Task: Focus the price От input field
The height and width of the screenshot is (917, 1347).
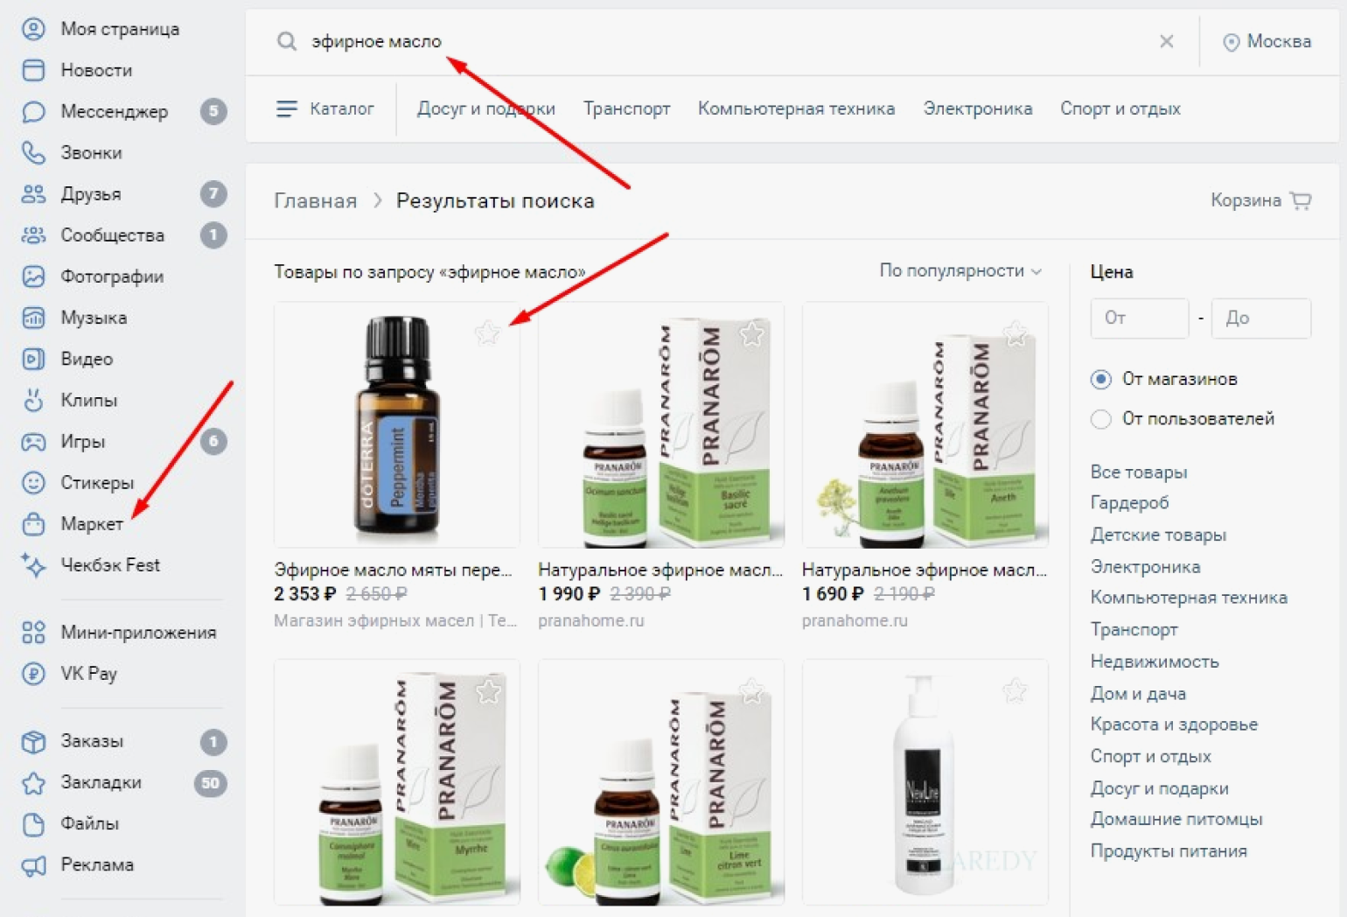Action: (x=1140, y=318)
